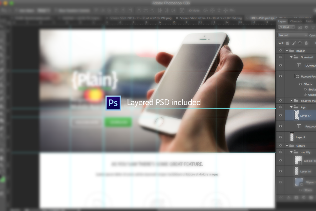The height and width of the screenshot is (211, 316).
Task: Toggle visibility of DOWNLOAD text layer
Action: 280,65
